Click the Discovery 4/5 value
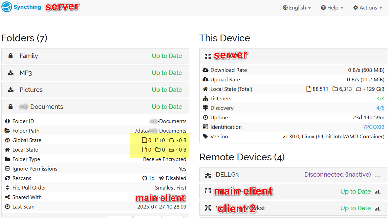 pos(380,108)
